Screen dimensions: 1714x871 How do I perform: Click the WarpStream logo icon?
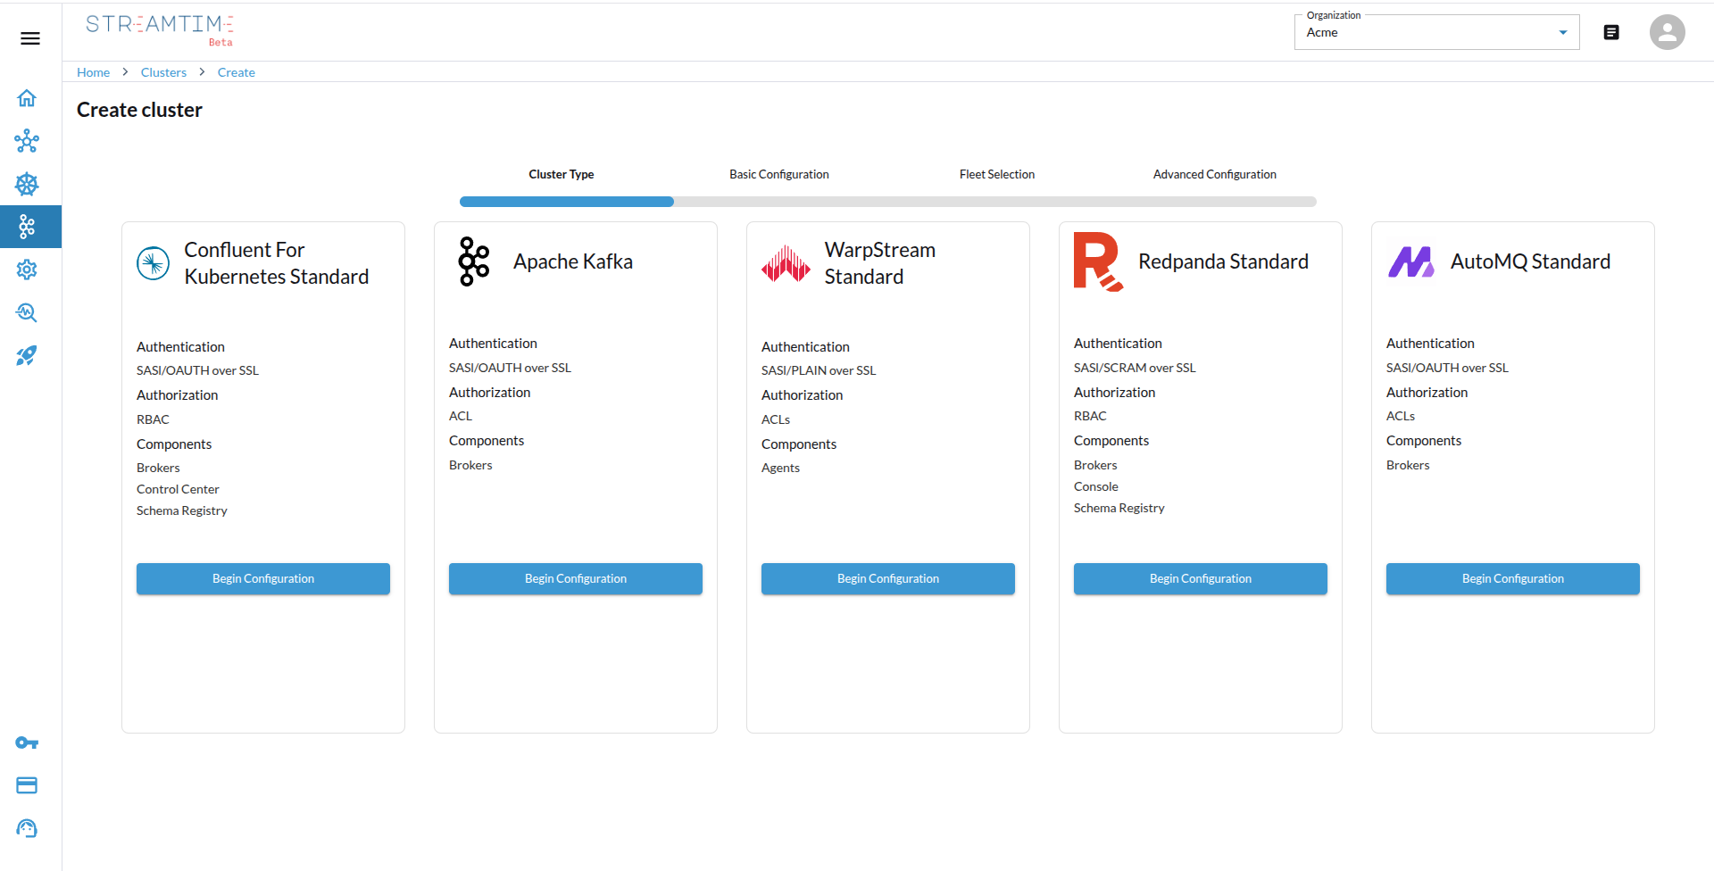786,263
